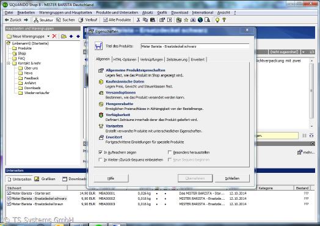
Task: Click the scissors cut icon in toolbar
Action: point(139,20)
